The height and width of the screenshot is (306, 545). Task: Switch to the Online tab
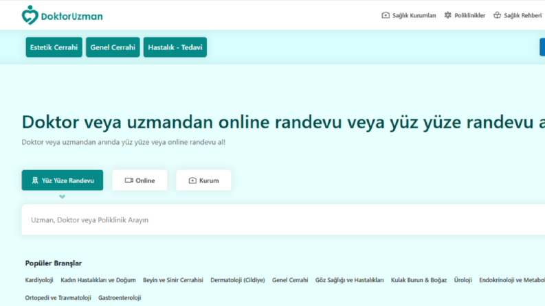(x=140, y=180)
